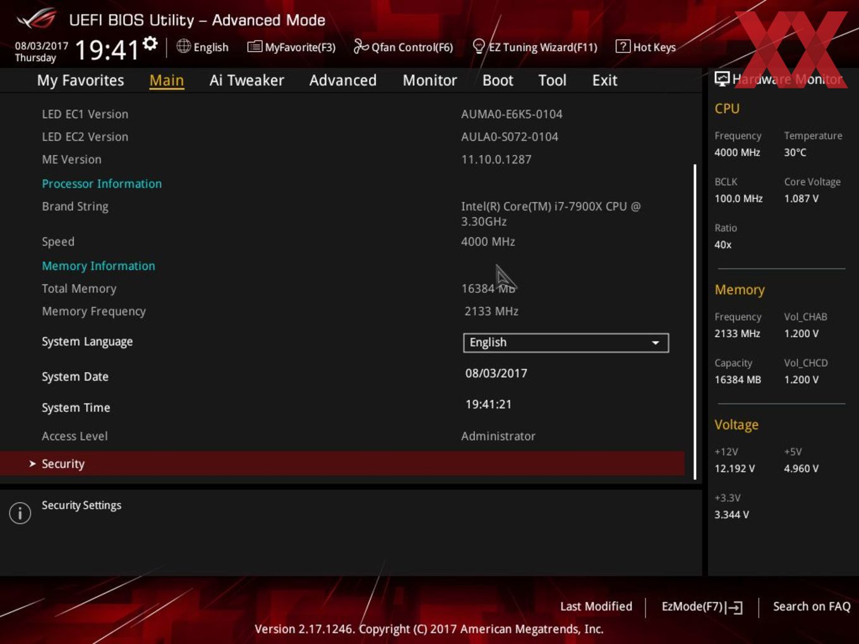
Task: Click the System Language dropdown arrow
Action: point(656,343)
